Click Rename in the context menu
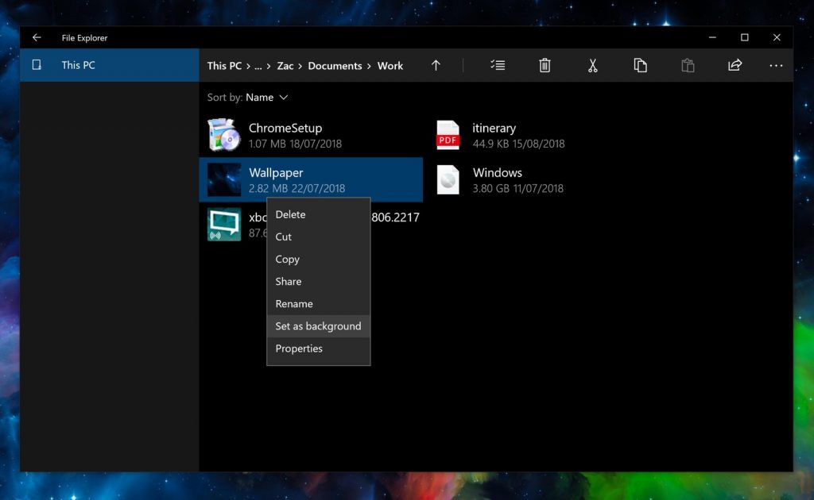The image size is (814, 500). [x=293, y=303]
